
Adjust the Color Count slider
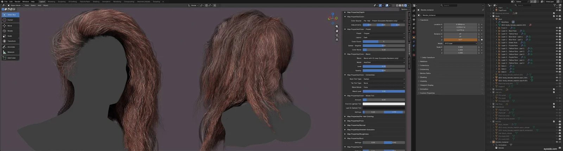(x=384, y=41)
